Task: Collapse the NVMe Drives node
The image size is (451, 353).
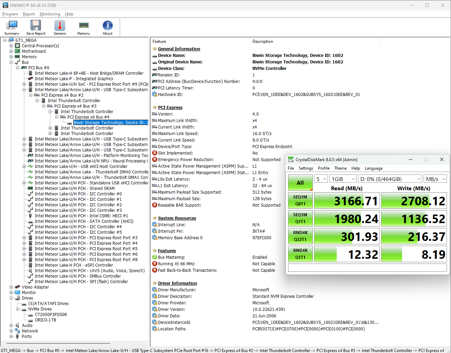Action: [x=18, y=309]
